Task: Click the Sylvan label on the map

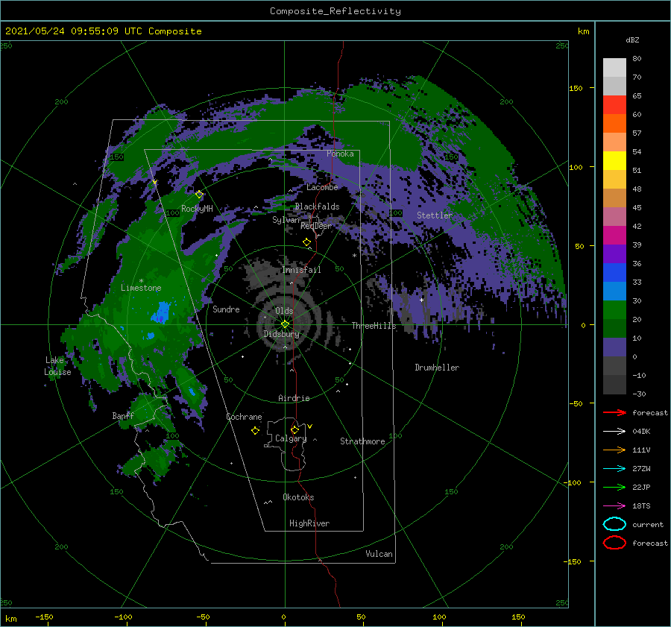Action: coord(286,220)
